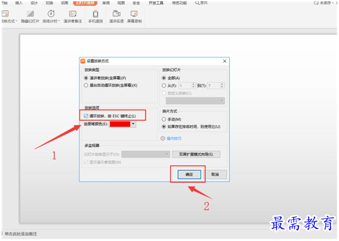Click the 未保存 cloud sync status icon
339x241 pixels.
tap(316, 3)
